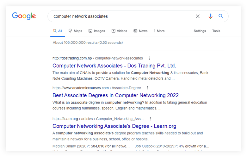Open search Settings
This screenshot has height=158, width=247.
[200, 31]
